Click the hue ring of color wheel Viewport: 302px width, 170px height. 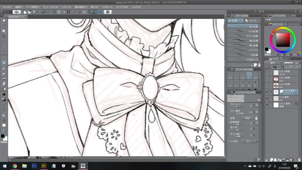coord(283,28)
